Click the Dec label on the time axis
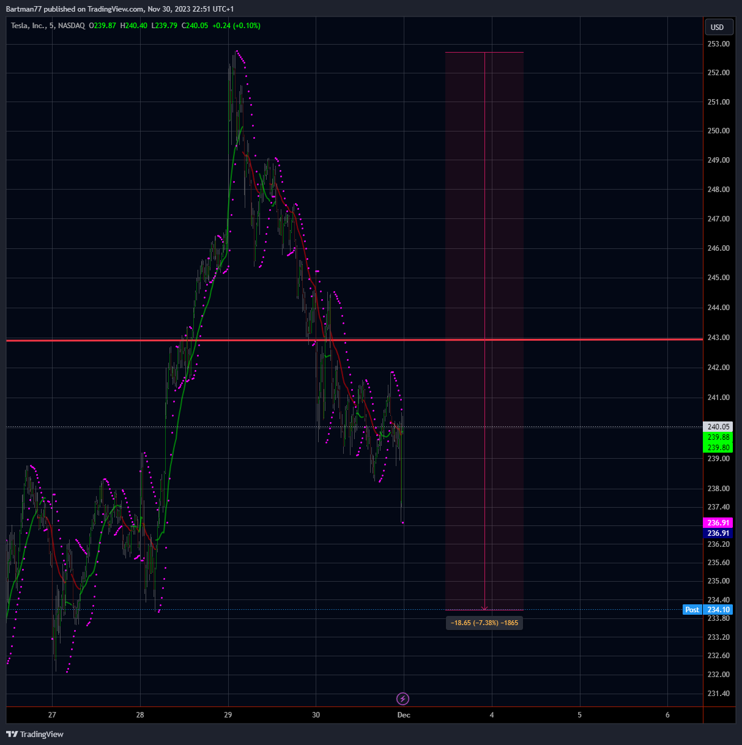The height and width of the screenshot is (745, 742). (404, 715)
